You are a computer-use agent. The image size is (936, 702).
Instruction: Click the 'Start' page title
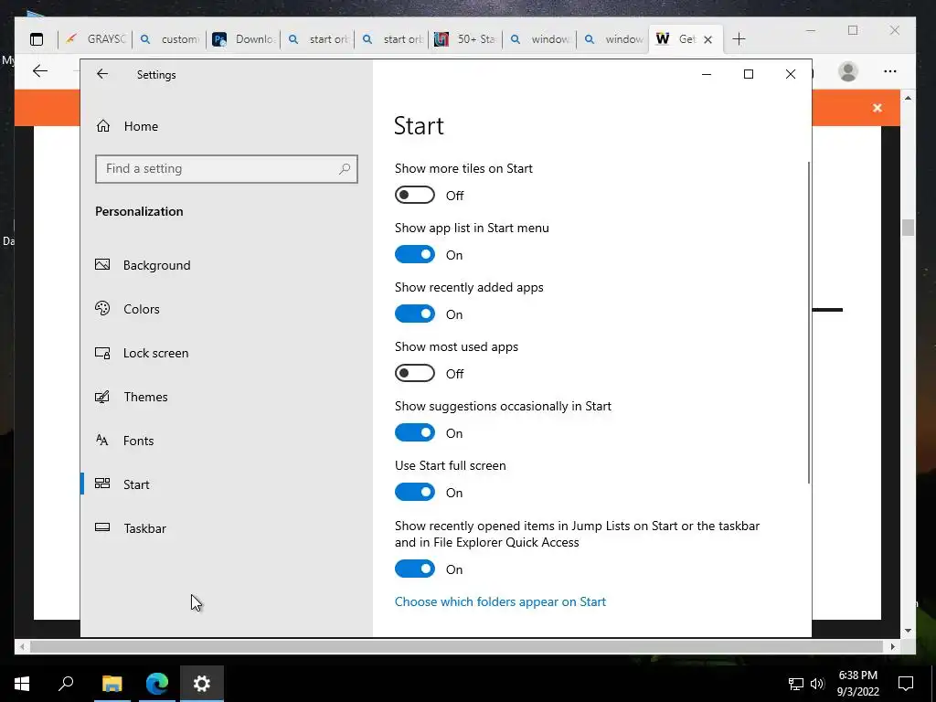pyautogui.click(x=419, y=126)
